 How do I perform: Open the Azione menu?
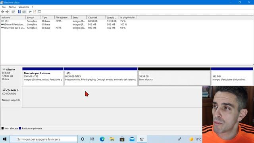tap(12, 7)
